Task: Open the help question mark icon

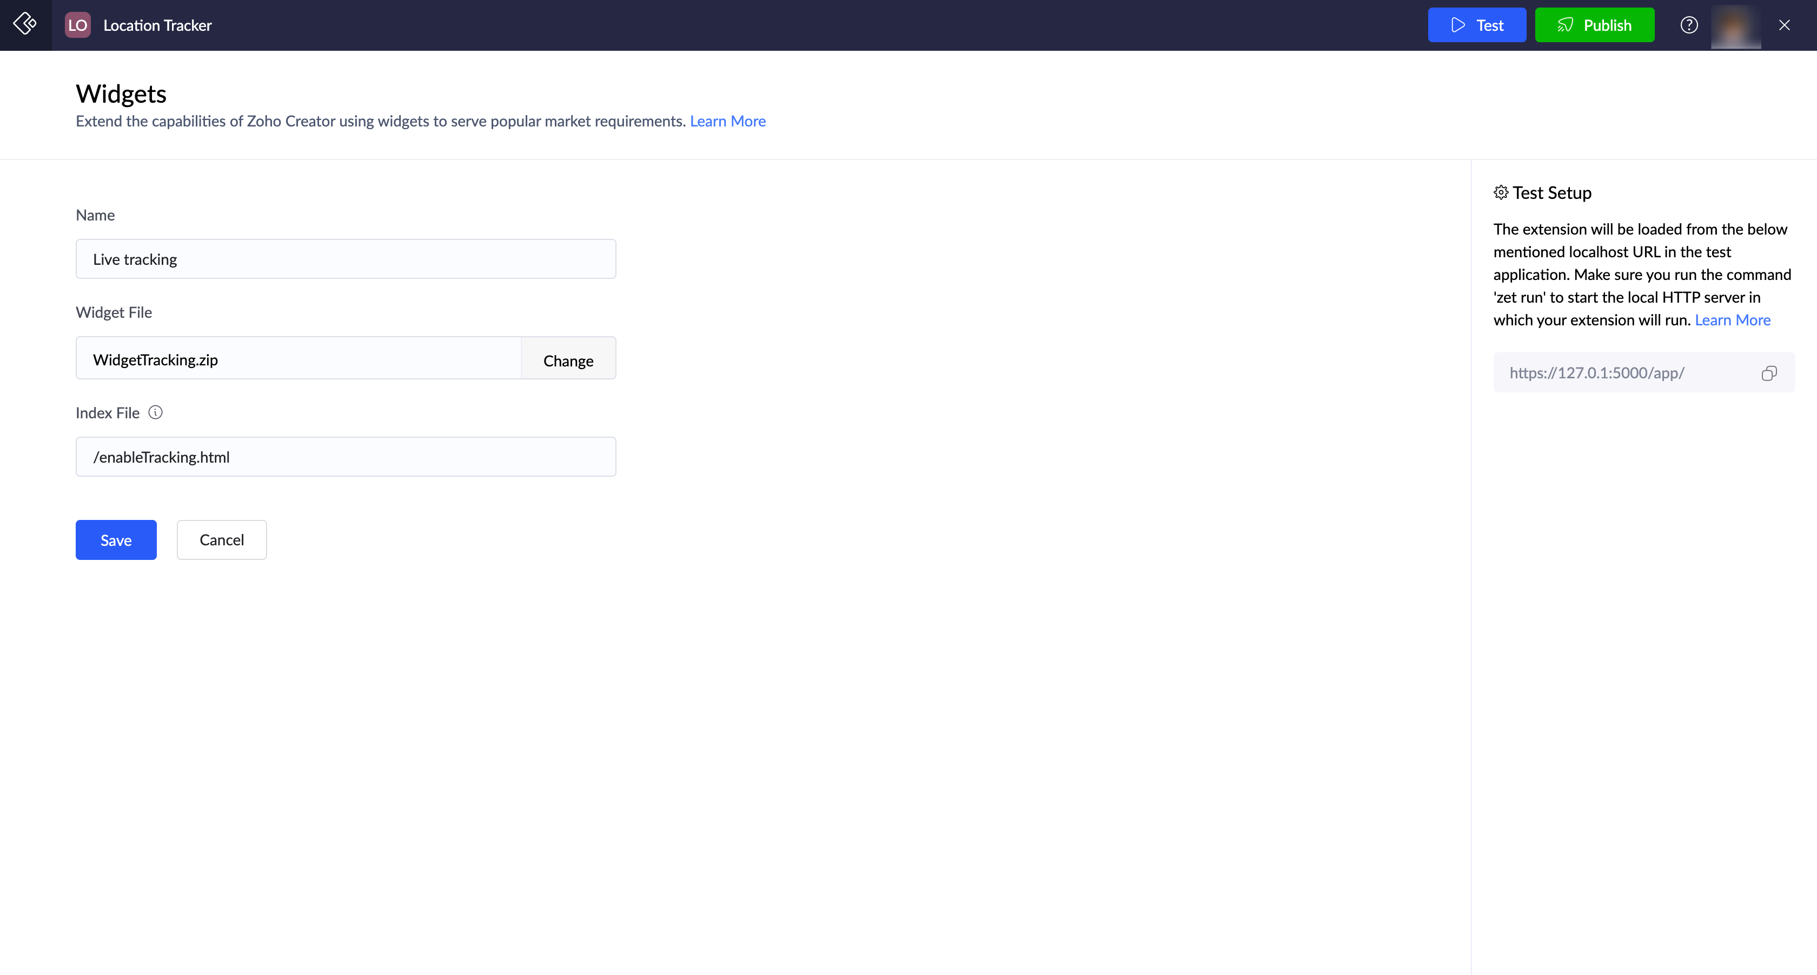Action: coord(1689,25)
